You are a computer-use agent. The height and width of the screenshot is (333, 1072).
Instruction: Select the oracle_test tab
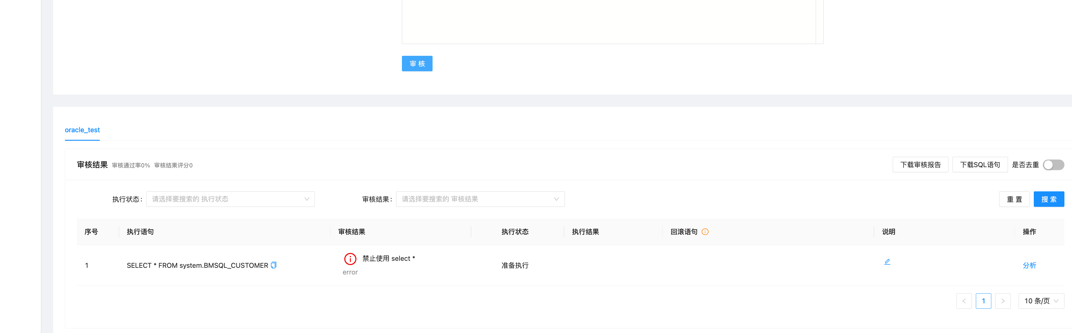[82, 130]
